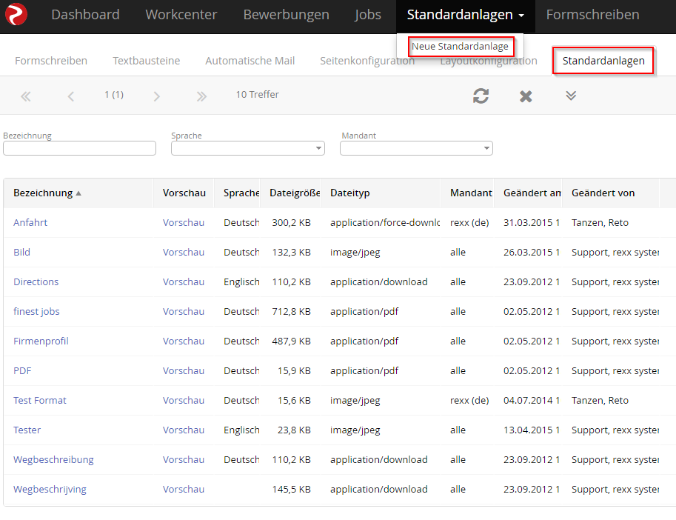The image size is (676, 520).
Task: Click Vorschau link in finest jobs row
Action: (183, 312)
